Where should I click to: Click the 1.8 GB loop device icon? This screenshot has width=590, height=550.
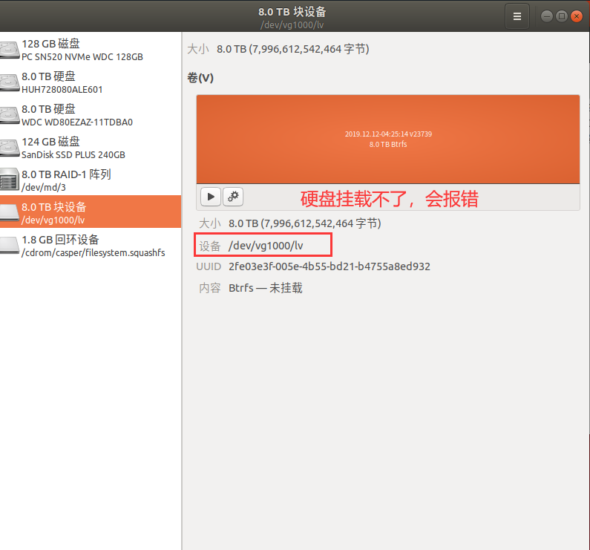[10, 246]
